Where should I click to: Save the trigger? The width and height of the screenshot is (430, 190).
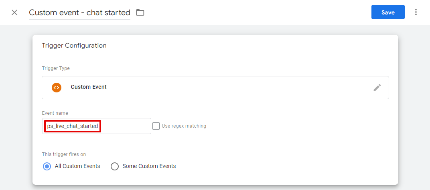pos(387,12)
